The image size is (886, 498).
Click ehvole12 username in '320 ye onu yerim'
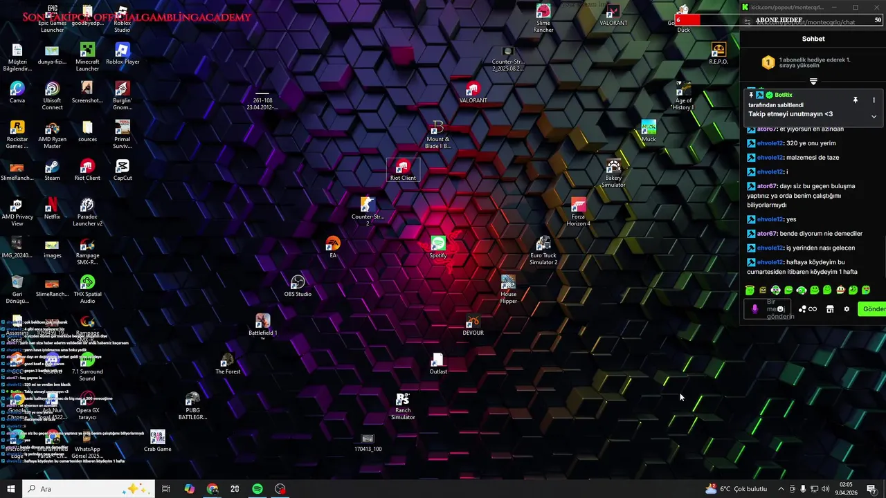pos(770,143)
